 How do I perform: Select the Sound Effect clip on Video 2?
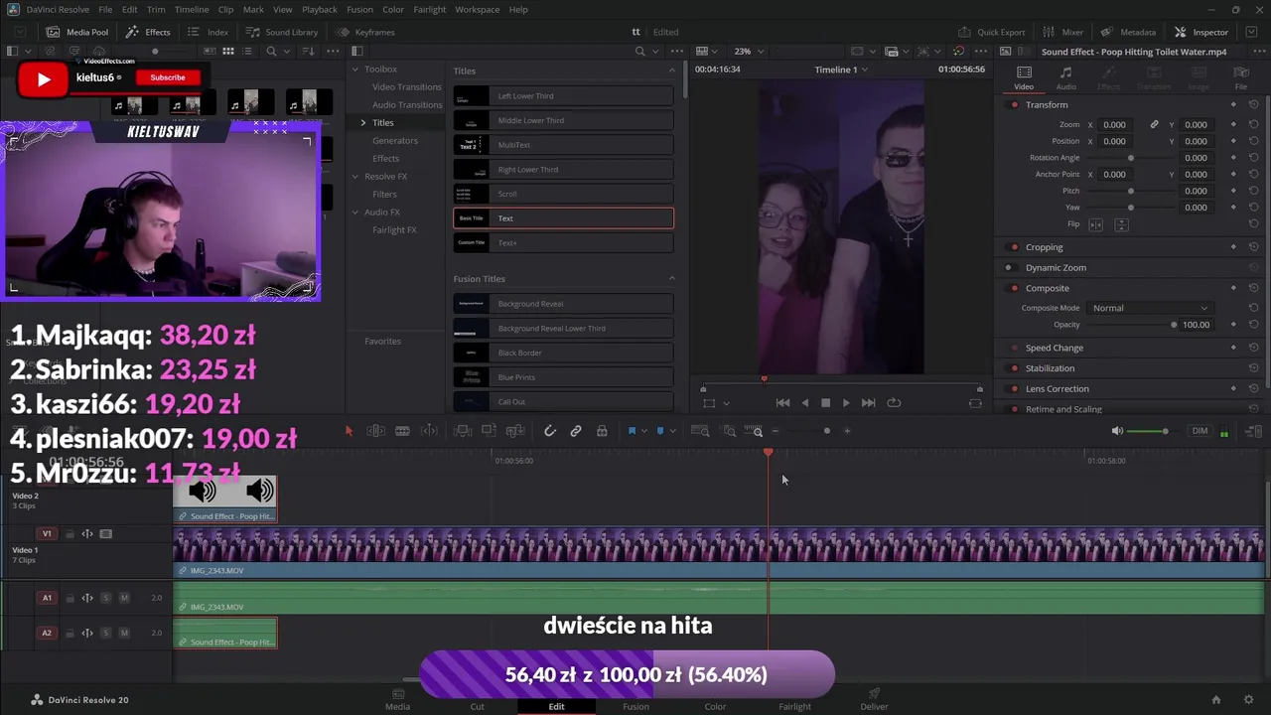click(x=225, y=500)
